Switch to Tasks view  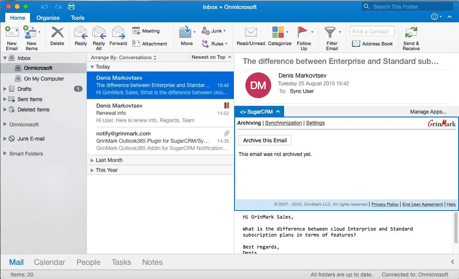pyautogui.click(x=121, y=262)
